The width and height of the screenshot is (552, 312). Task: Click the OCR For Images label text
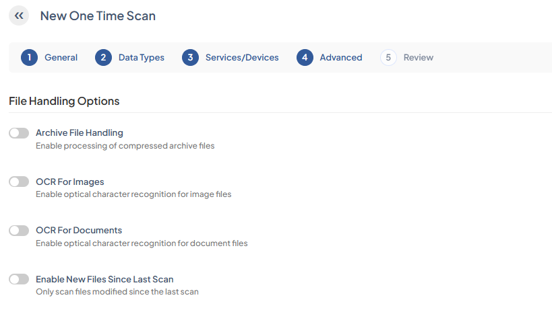pos(70,182)
